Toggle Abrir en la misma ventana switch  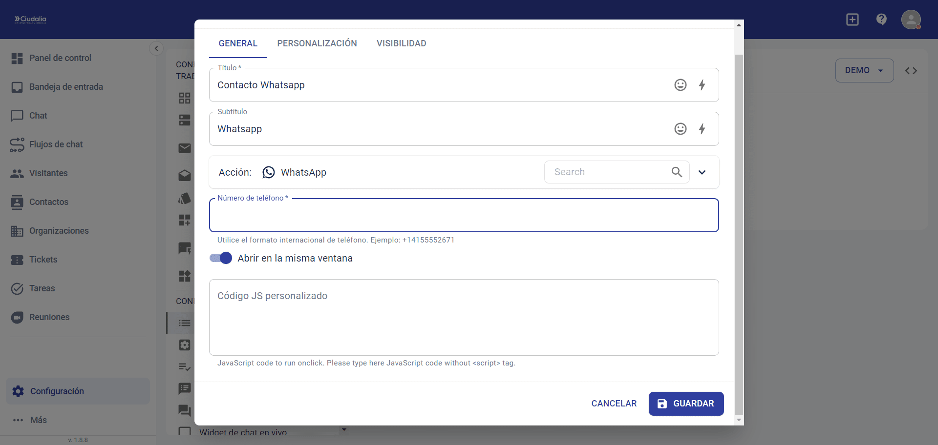point(221,258)
